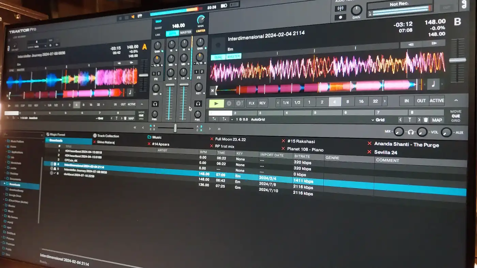The height and width of the screenshot is (268, 477).
Task: Toggle headphone cue for channel A
Action: point(155,104)
